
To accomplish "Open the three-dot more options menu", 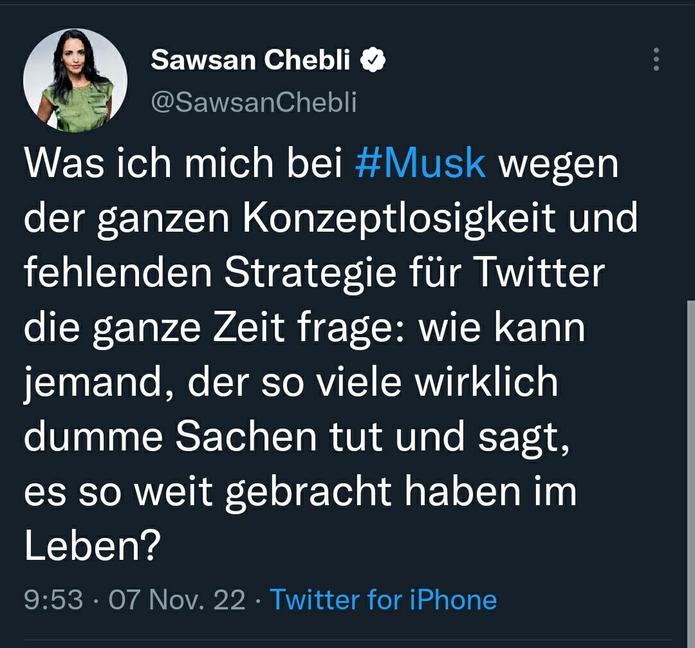I will pos(656,59).
